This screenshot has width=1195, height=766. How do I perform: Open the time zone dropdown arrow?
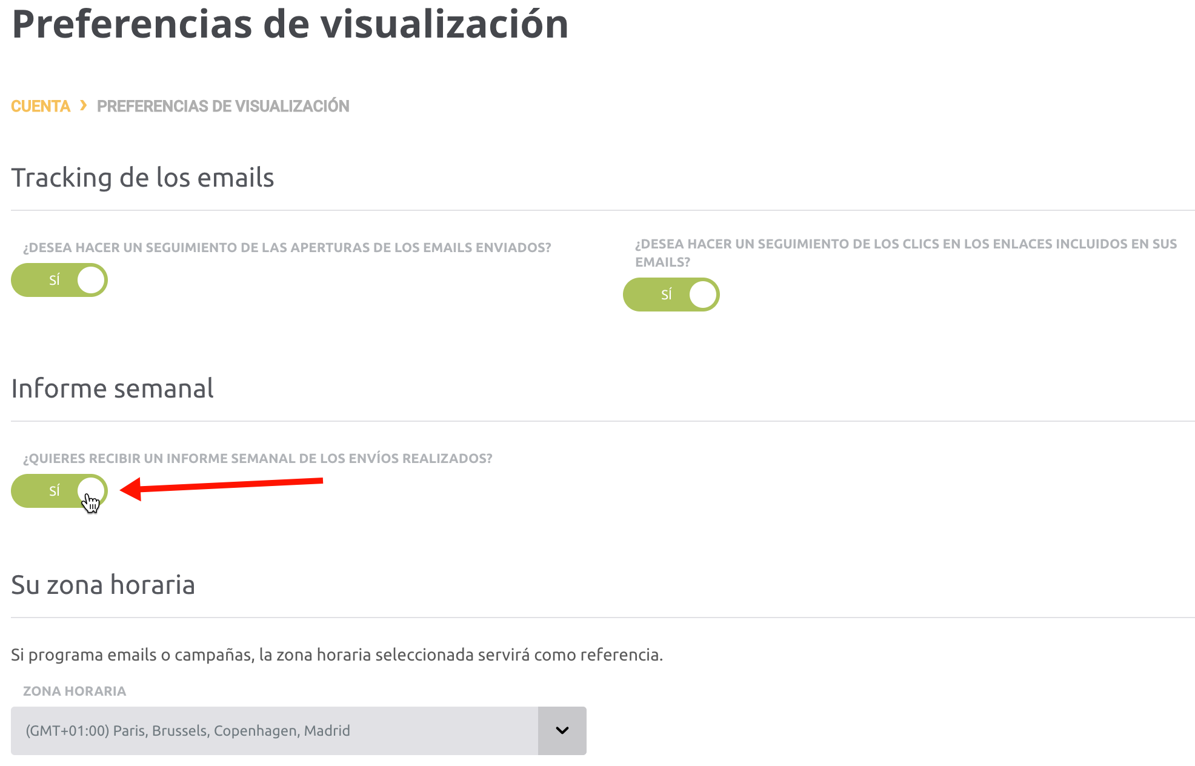pos(562,731)
